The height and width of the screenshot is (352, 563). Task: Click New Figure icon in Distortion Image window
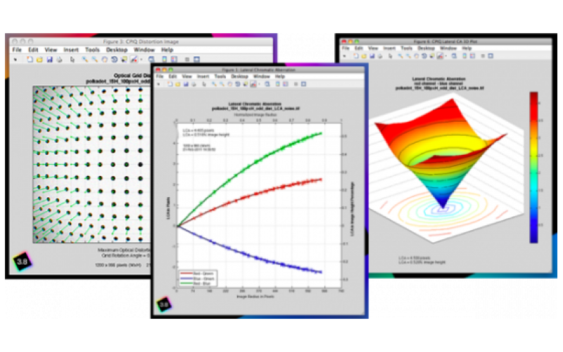click(30, 60)
